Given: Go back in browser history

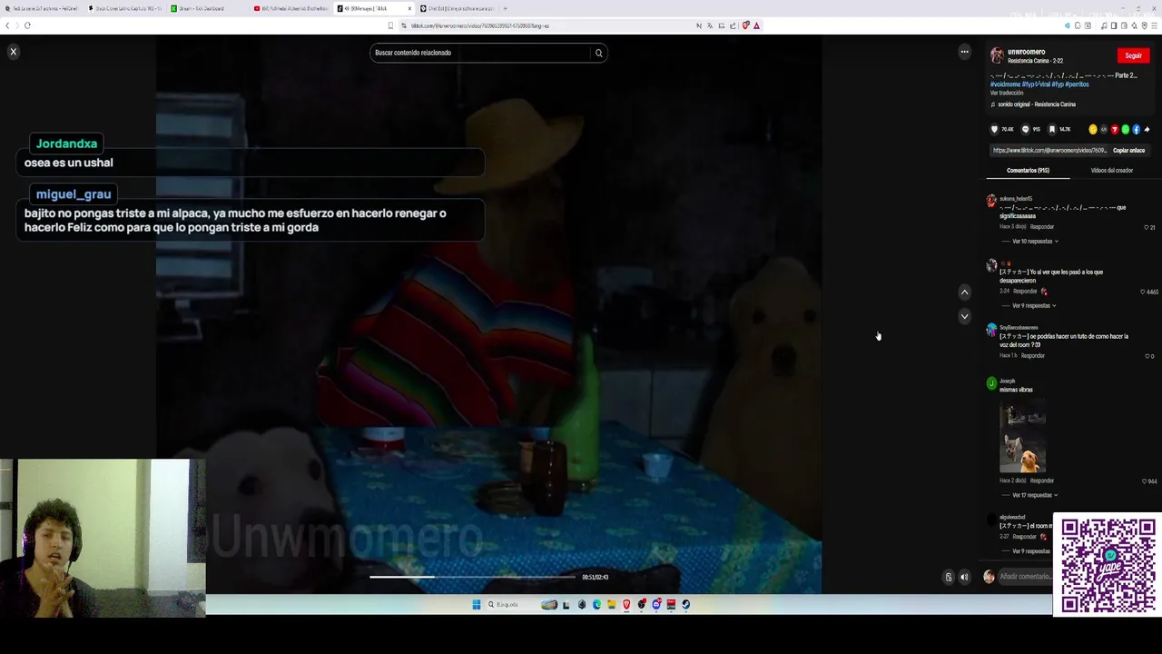Looking at the screenshot, I should pos(7,25).
